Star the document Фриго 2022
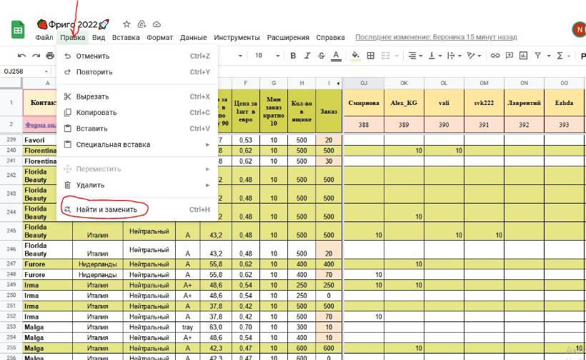Image resolution: width=586 pixels, height=360 pixels. [x=126, y=24]
